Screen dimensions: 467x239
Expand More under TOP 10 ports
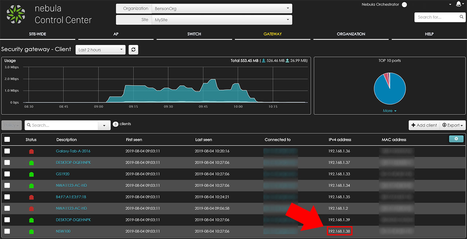[390, 111]
